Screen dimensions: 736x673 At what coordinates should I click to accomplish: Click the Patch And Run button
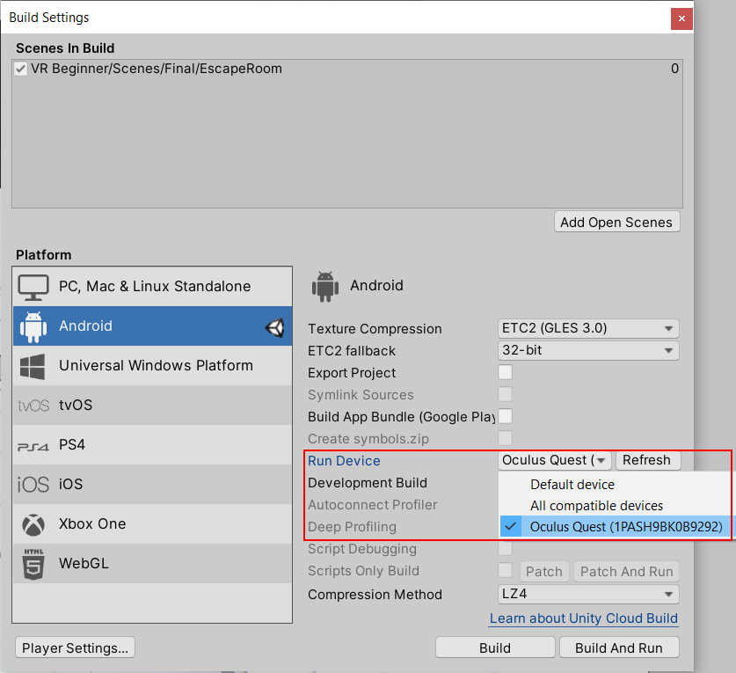627,572
